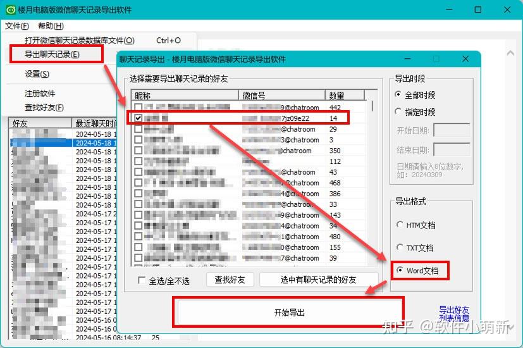Check the chatroom row with count 442
Screen dimensions: 523x348
138,108
